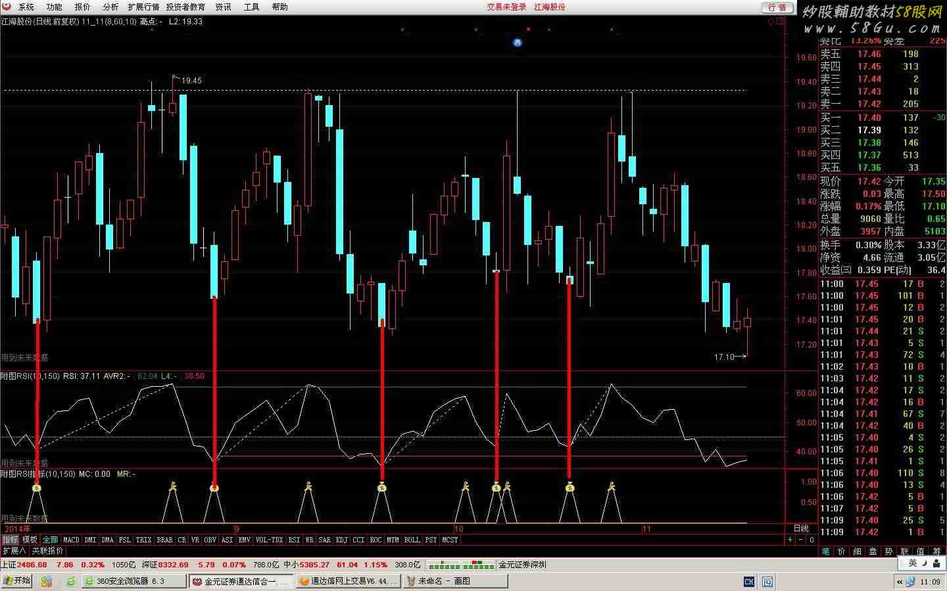Click the blue info marker above chart
Screen dimensions: 947x591
tap(518, 43)
